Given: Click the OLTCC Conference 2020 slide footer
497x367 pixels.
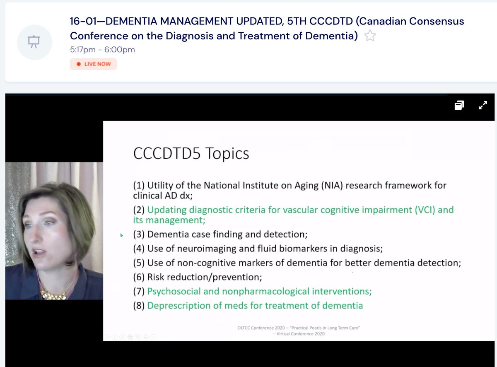Looking at the screenshot, I should [299, 331].
